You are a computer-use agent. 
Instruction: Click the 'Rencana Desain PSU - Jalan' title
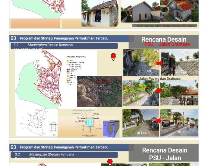pos(165,154)
